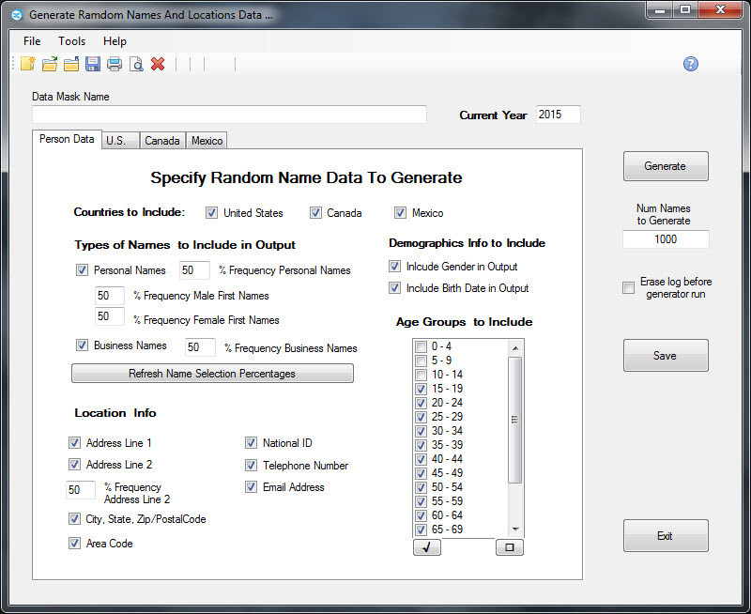The image size is (751, 614).
Task: Toggle Include Birth Date in Output
Action: coord(394,288)
